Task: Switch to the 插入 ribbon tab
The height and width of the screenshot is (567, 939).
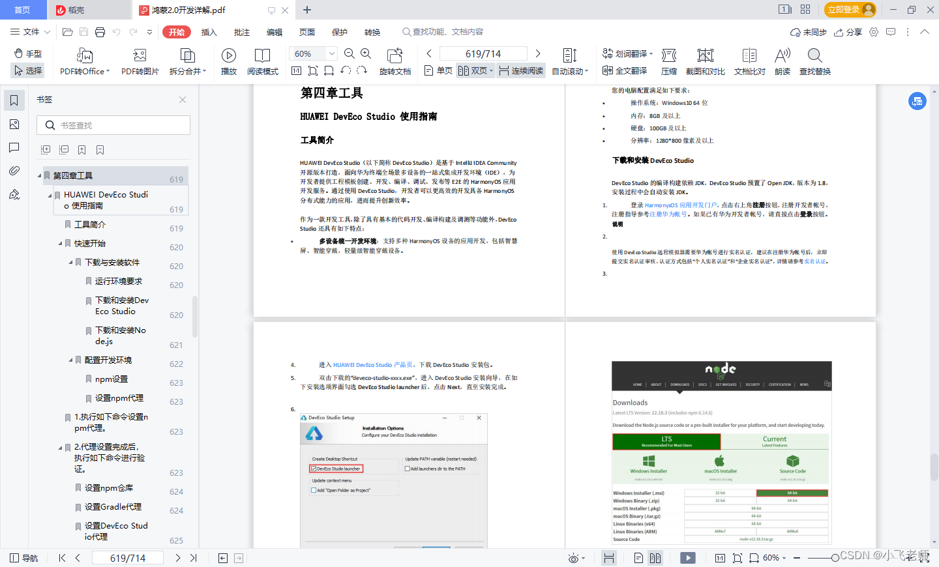Action: click(209, 32)
